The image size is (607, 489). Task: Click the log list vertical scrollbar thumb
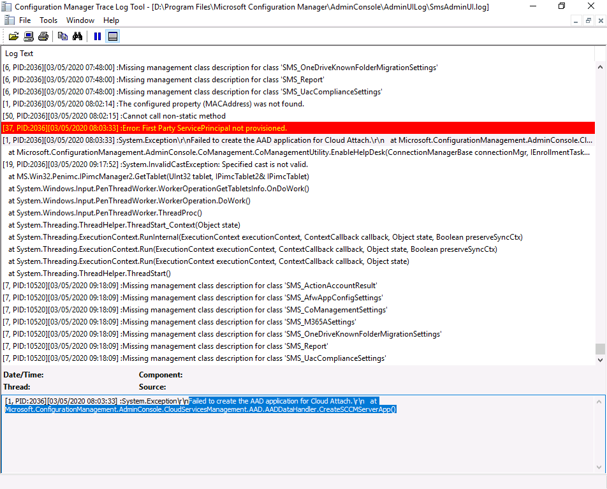(600, 349)
